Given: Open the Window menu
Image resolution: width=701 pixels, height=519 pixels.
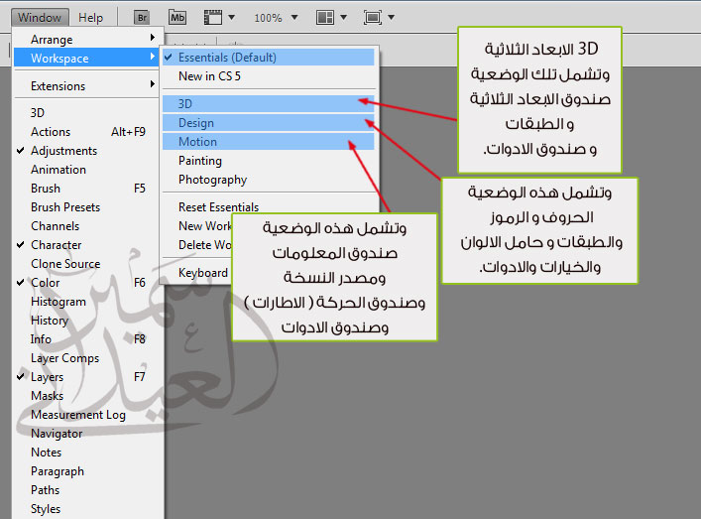Looking at the screenshot, I should [x=40, y=18].
